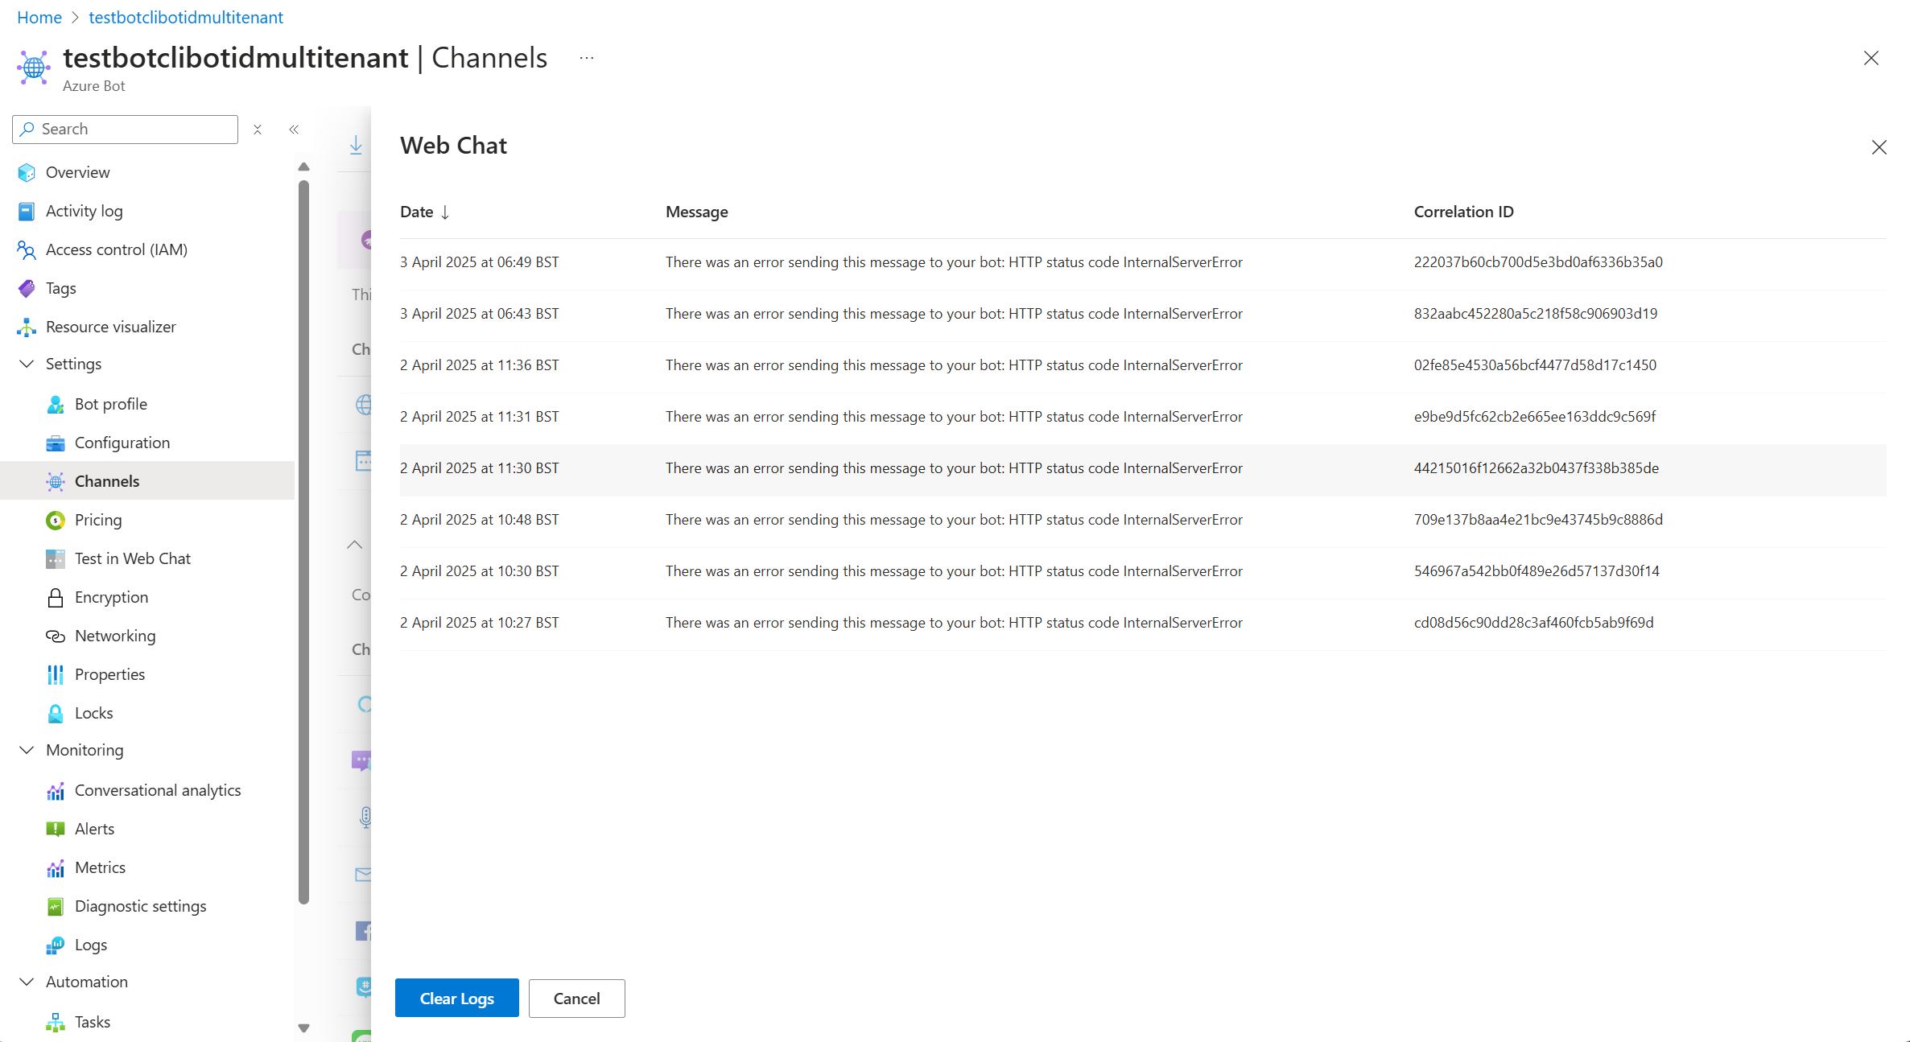Click the Overview cube icon
1910x1042 pixels.
point(27,172)
